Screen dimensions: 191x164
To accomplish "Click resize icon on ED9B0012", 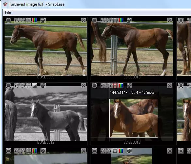I will [43, 86].
